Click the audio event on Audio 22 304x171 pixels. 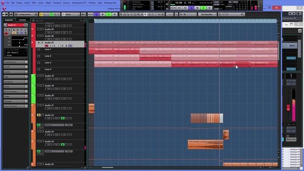207,118
